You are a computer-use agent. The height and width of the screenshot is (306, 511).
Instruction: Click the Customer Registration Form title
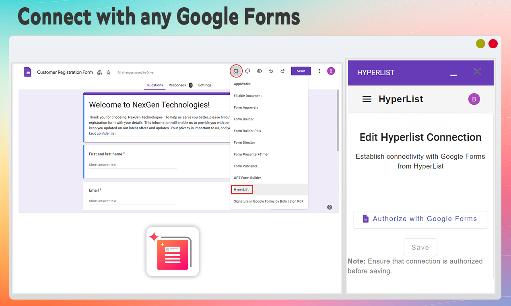point(65,72)
